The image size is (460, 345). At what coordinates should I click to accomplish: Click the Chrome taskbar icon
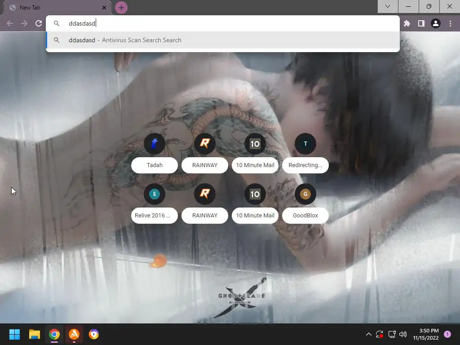(54, 334)
